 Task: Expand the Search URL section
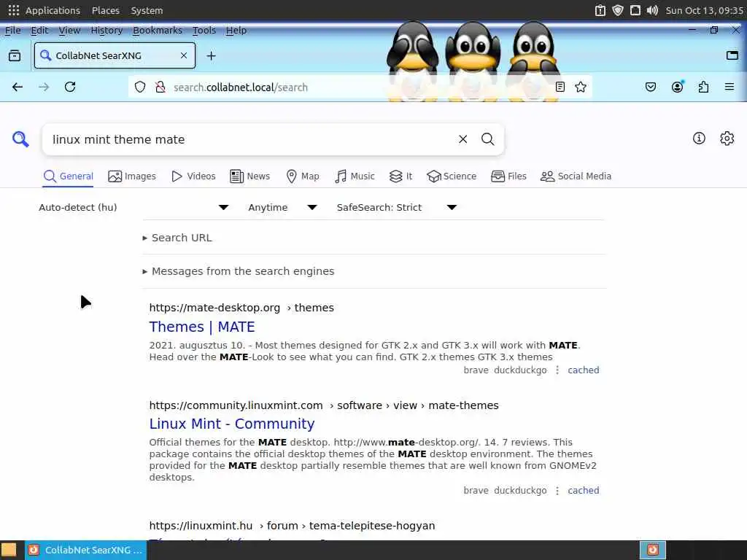[x=177, y=238]
